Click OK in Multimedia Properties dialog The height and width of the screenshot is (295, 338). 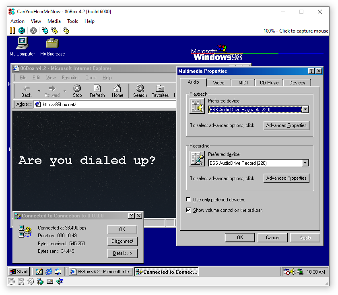[x=240, y=238]
